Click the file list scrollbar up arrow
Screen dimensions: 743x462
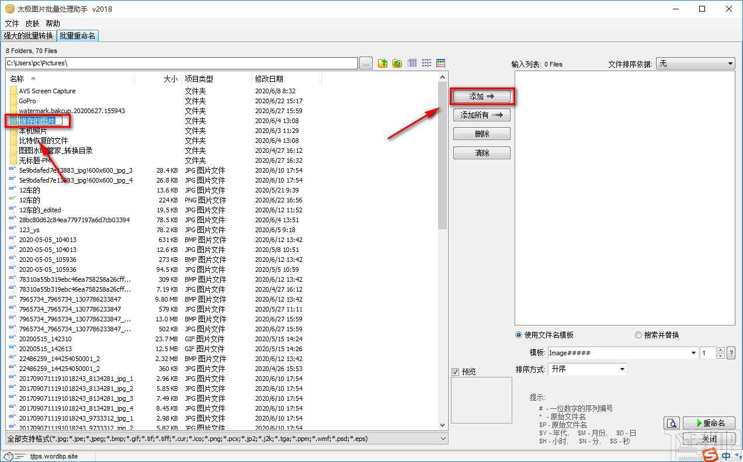[442, 77]
